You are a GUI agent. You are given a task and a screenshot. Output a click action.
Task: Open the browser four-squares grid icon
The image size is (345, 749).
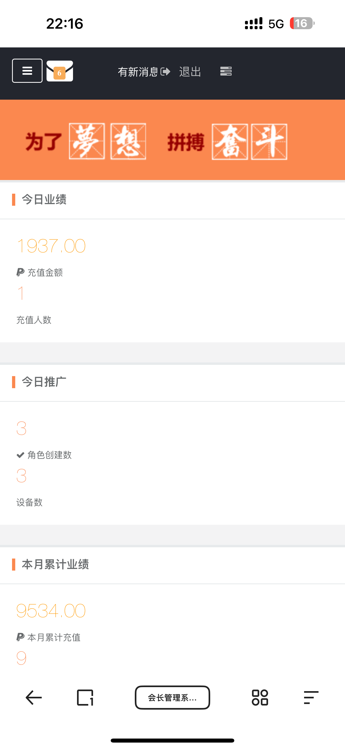[x=260, y=698]
